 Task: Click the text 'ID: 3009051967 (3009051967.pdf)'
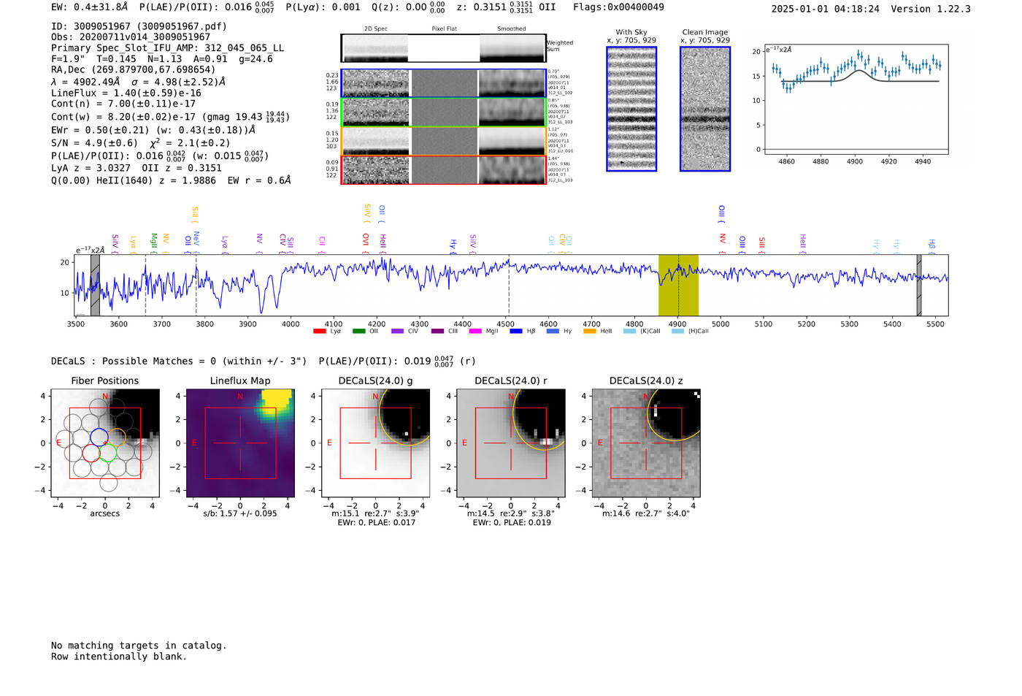[139, 26]
